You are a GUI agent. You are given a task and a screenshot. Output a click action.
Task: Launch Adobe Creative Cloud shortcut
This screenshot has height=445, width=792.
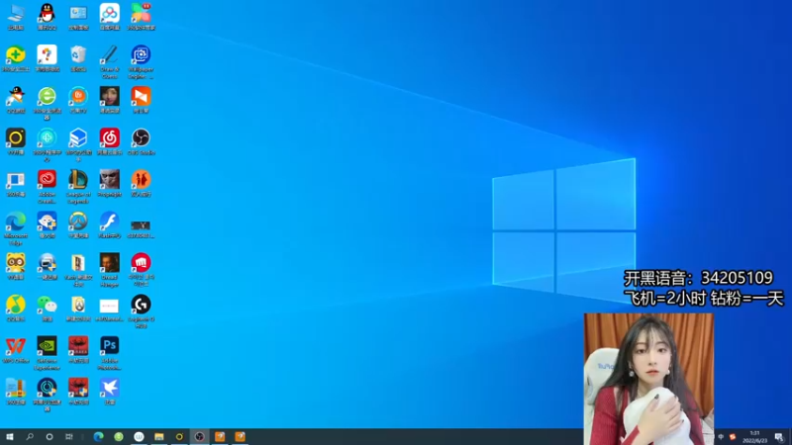pyautogui.click(x=47, y=187)
